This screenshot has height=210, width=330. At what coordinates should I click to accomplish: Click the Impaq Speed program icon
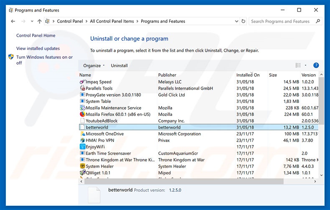[x=82, y=82]
